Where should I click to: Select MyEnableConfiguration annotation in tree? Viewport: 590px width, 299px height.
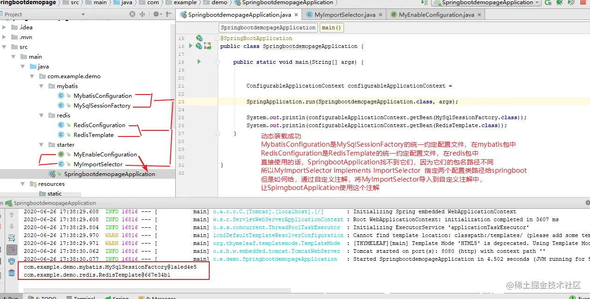[x=105, y=155]
